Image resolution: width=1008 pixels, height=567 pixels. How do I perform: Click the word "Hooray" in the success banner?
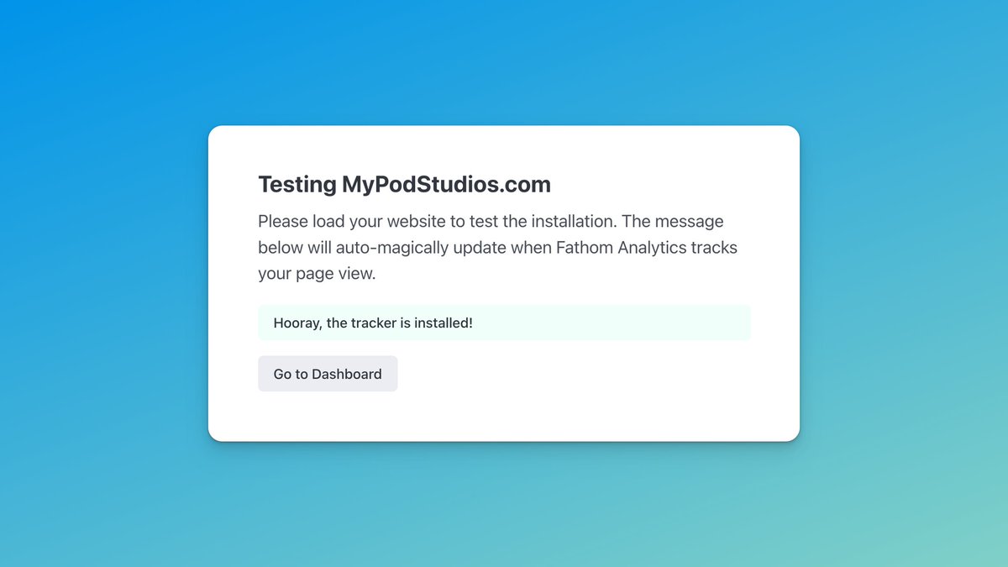[296, 323]
